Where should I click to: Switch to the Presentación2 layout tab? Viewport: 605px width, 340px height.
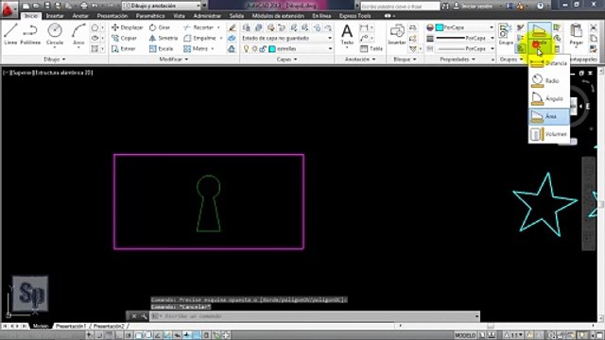click(x=109, y=326)
